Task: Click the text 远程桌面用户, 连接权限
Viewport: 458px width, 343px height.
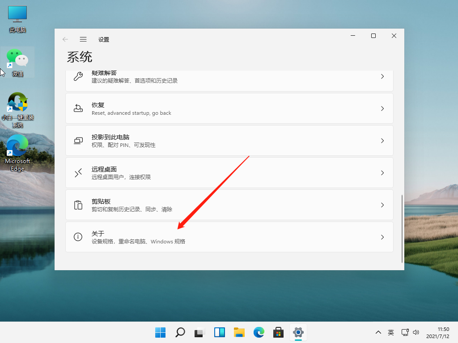Action: click(121, 177)
